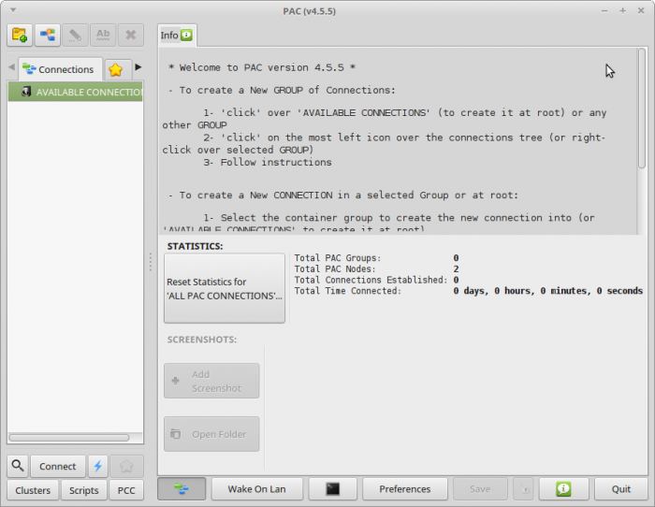This screenshot has height=507, width=655.
Task: Click the lock icon button beside Save
Action: pyautogui.click(x=523, y=489)
